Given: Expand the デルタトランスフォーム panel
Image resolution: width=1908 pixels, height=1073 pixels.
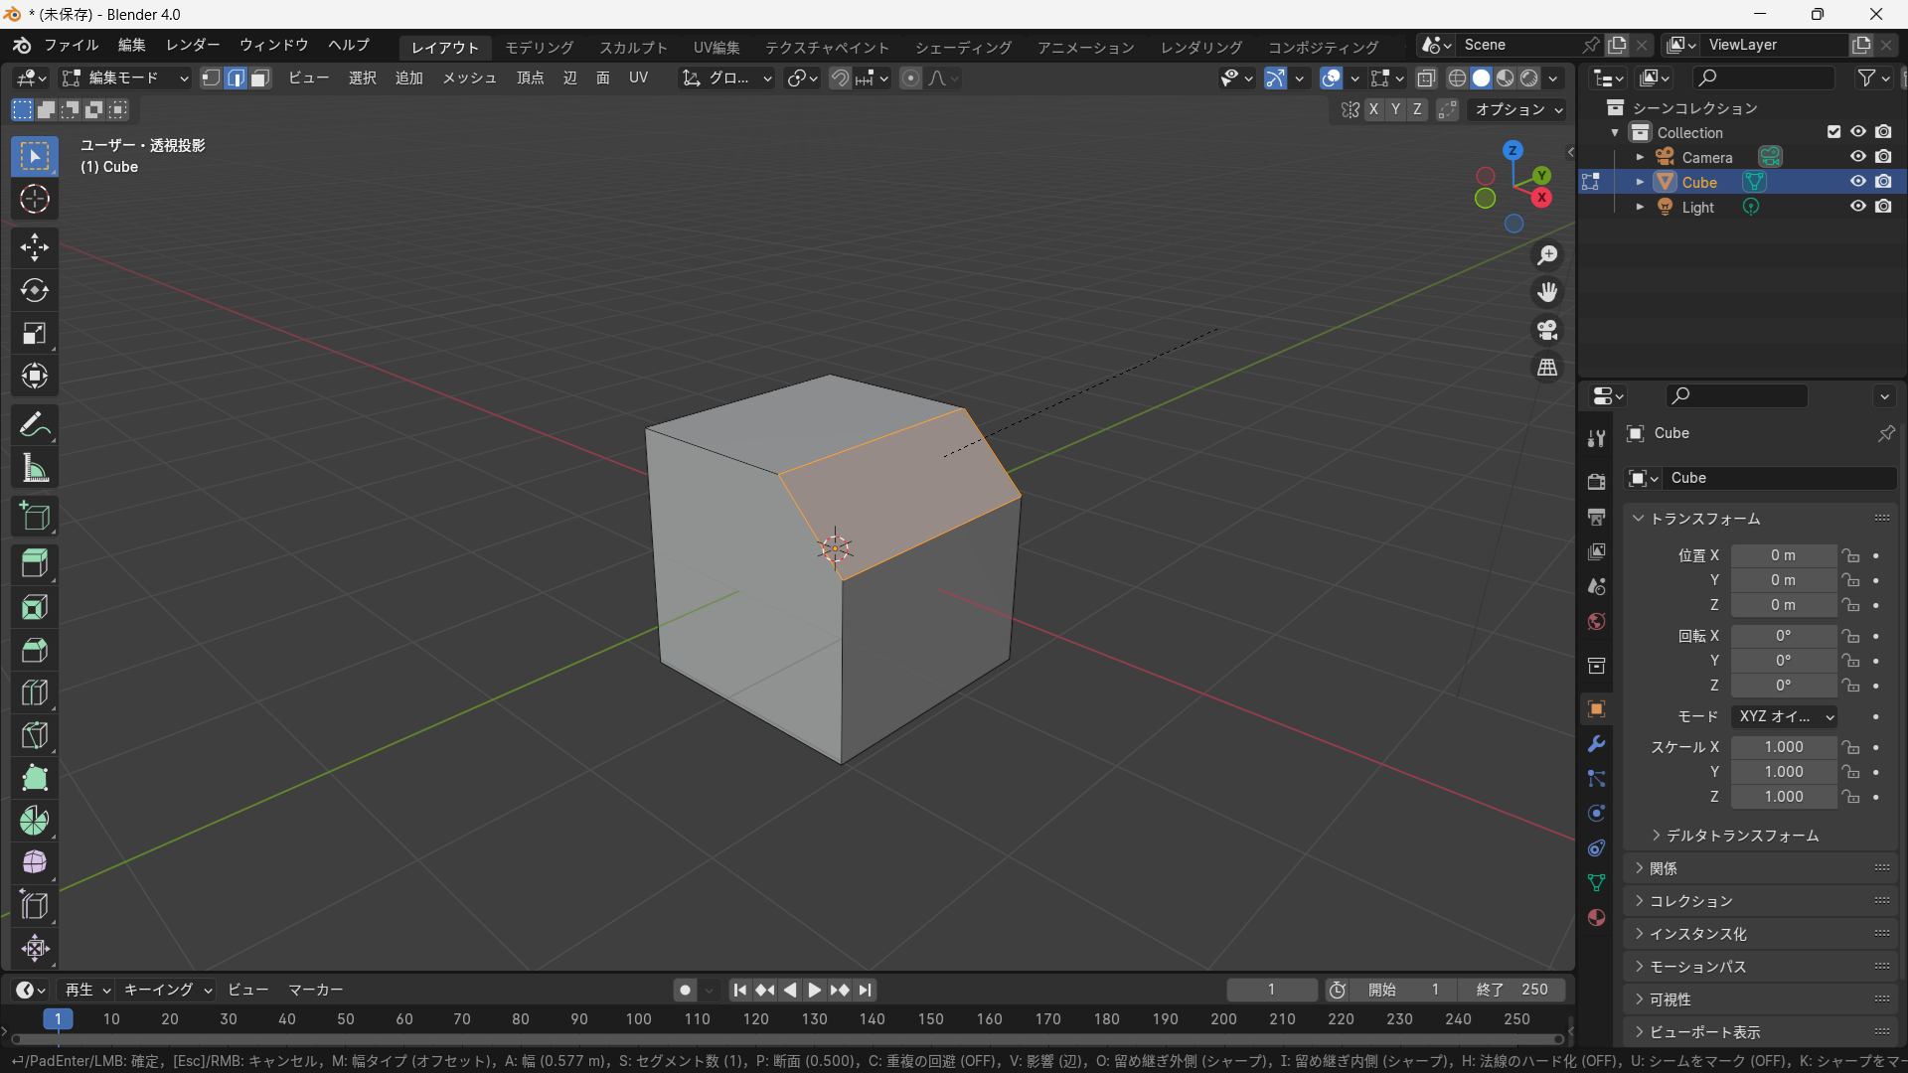Looking at the screenshot, I should tap(1741, 836).
